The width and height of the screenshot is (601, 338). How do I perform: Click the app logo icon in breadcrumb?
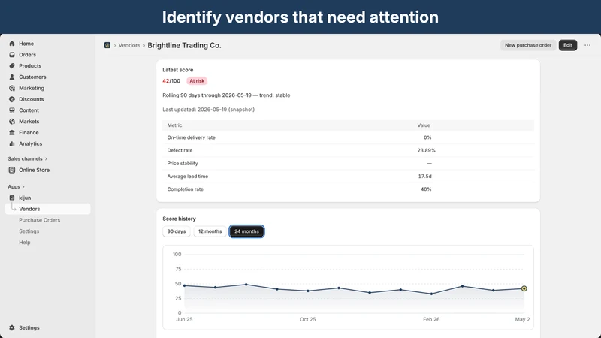click(x=107, y=45)
